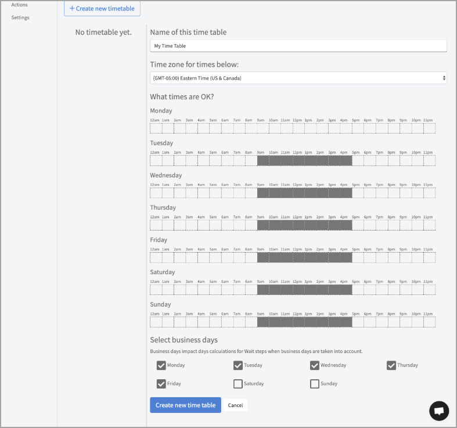Select Wednesday 5pm time slot
Image resolution: width=457 pixels, height=428 pixels.
pos(358,193)
